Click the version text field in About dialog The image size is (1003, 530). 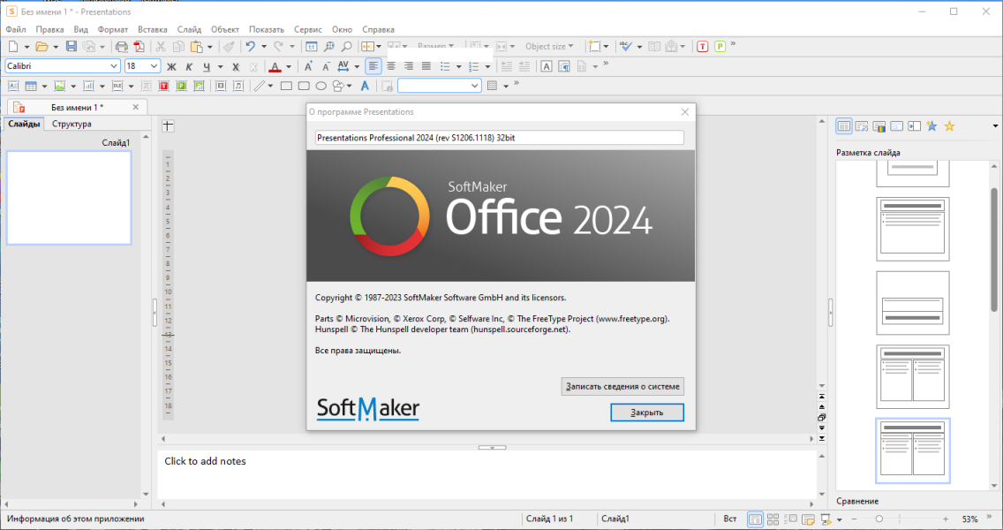click(x=500, y=138)
